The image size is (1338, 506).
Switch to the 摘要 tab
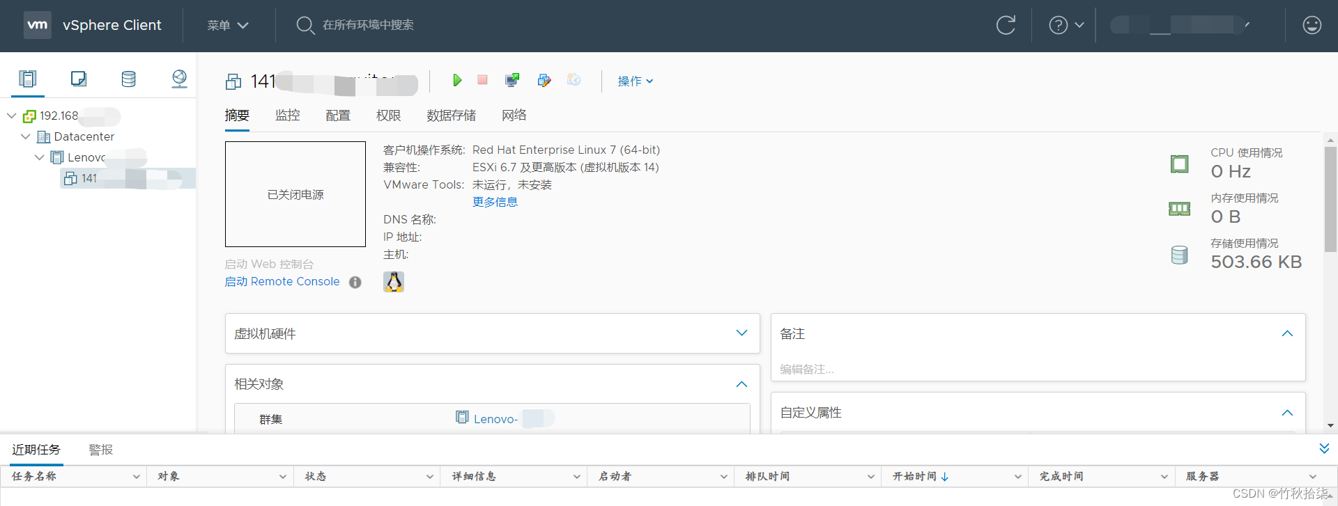[x=237, y=116]
